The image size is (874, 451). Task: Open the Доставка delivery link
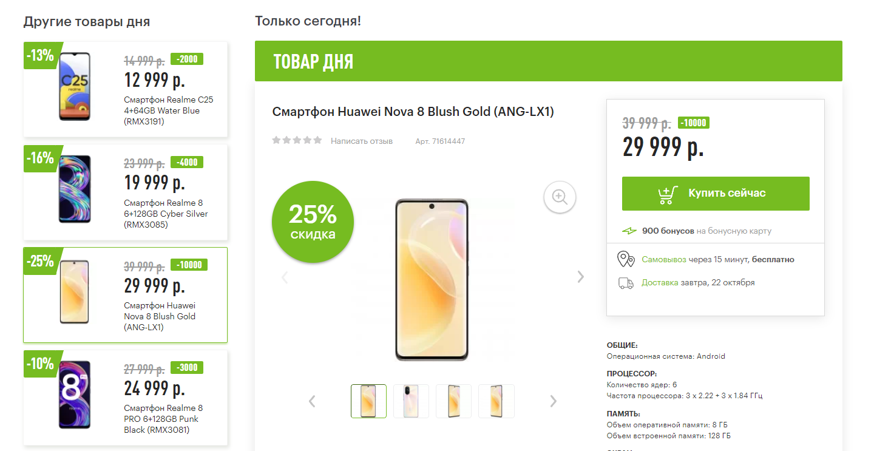(x=660, y=282)
